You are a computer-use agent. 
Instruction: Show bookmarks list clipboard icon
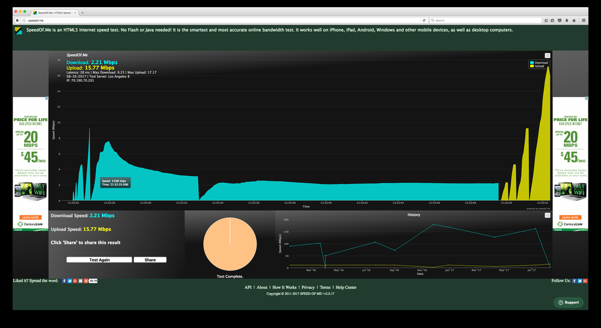point(552,20)
